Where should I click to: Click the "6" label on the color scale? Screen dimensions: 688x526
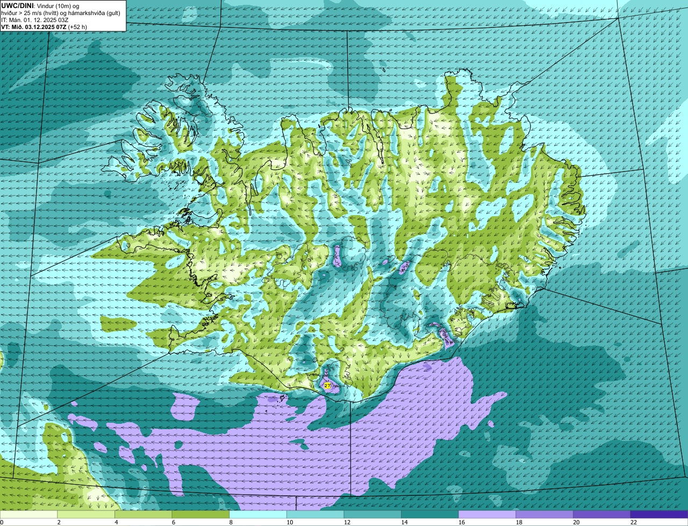pyautogui.click(x=173, y=522)
